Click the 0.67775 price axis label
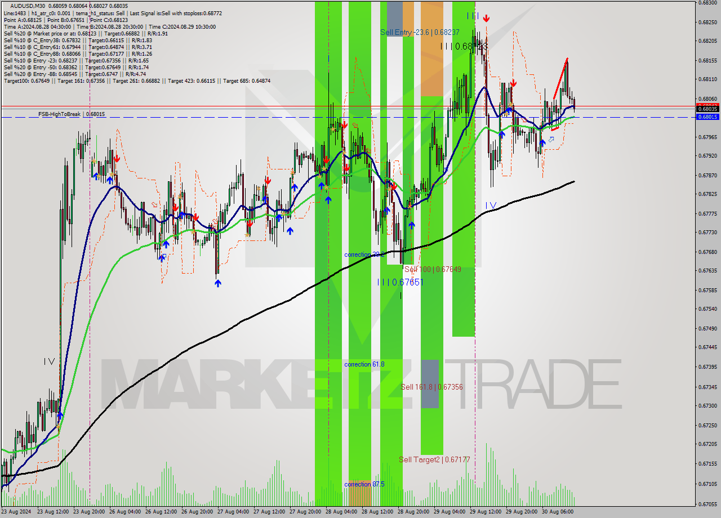 [707, 213]
